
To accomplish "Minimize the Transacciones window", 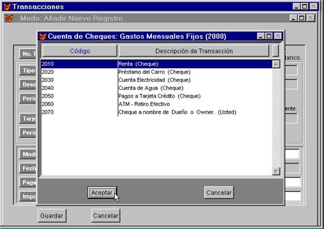I will [296, 6].
